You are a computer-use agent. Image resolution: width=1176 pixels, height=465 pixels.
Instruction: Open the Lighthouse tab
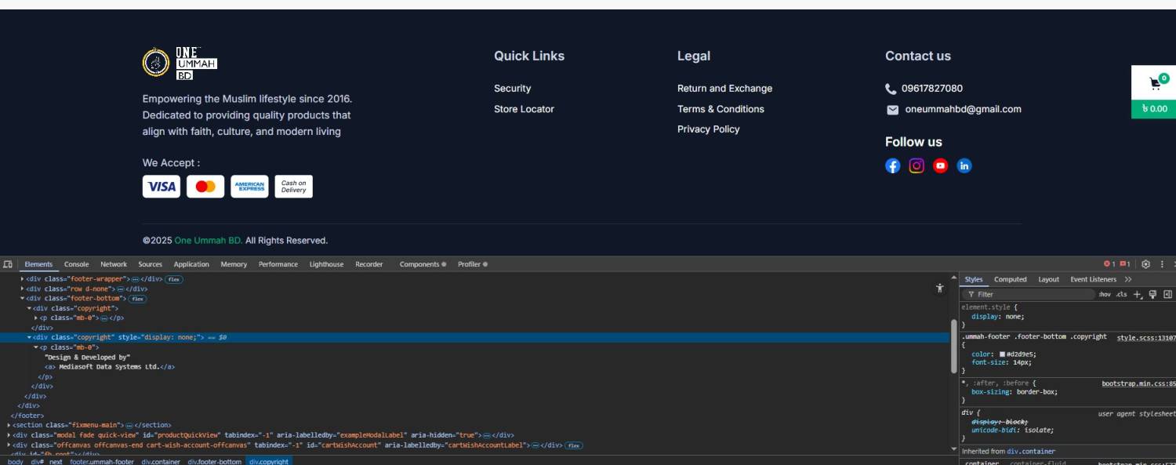(x=326, y=264)
